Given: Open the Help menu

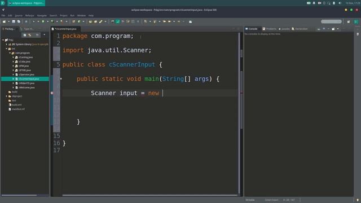Looking at the screenshot, I should click(x=91, y=16).
